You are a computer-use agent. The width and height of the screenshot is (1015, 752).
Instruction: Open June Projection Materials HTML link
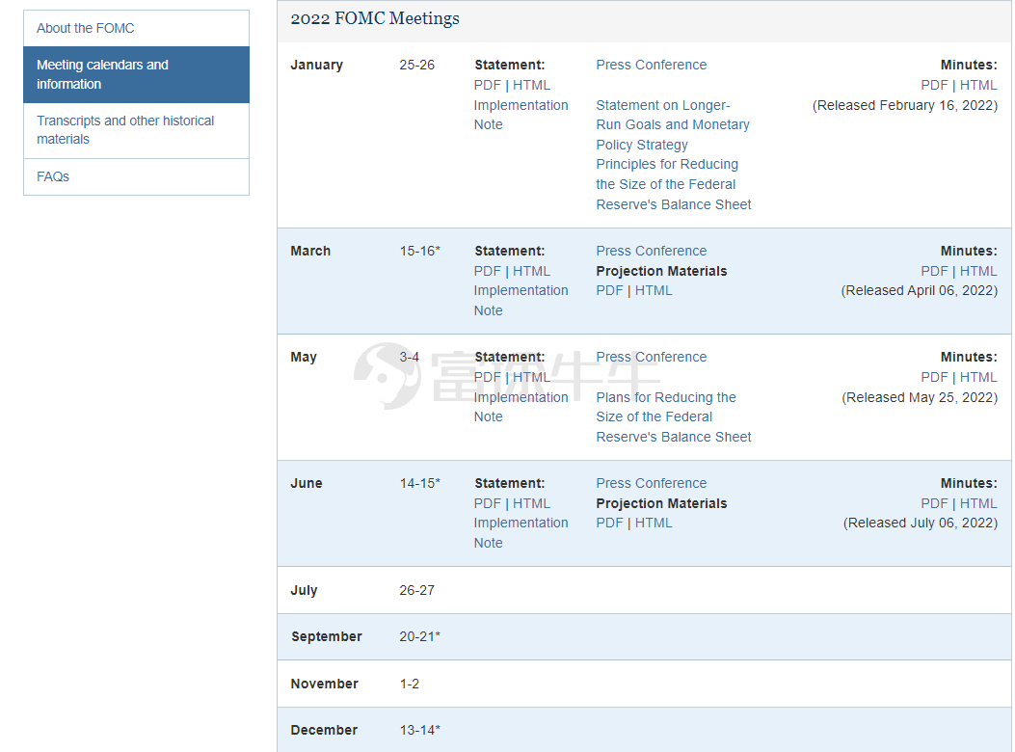tap(654, 524)
